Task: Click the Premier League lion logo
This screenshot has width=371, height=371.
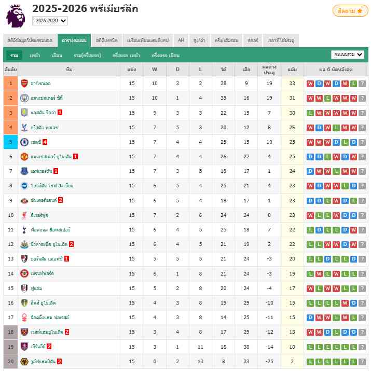Action: coord(16,16)
